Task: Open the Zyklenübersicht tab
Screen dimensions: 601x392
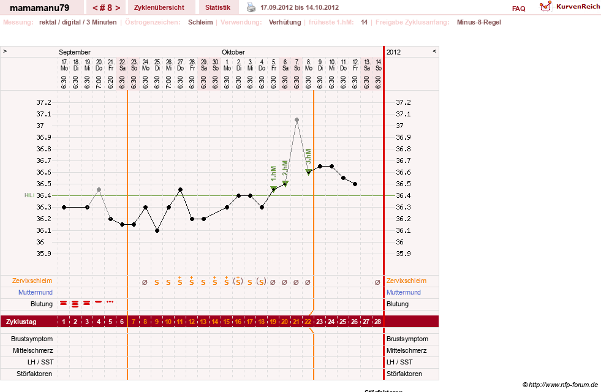Action: click(x=159, y=7)
